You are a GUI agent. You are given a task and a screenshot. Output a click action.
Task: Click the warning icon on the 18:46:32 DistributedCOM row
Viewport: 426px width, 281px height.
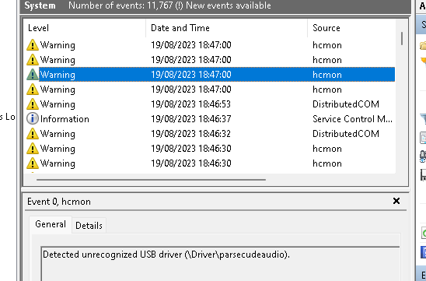point(33,134)
